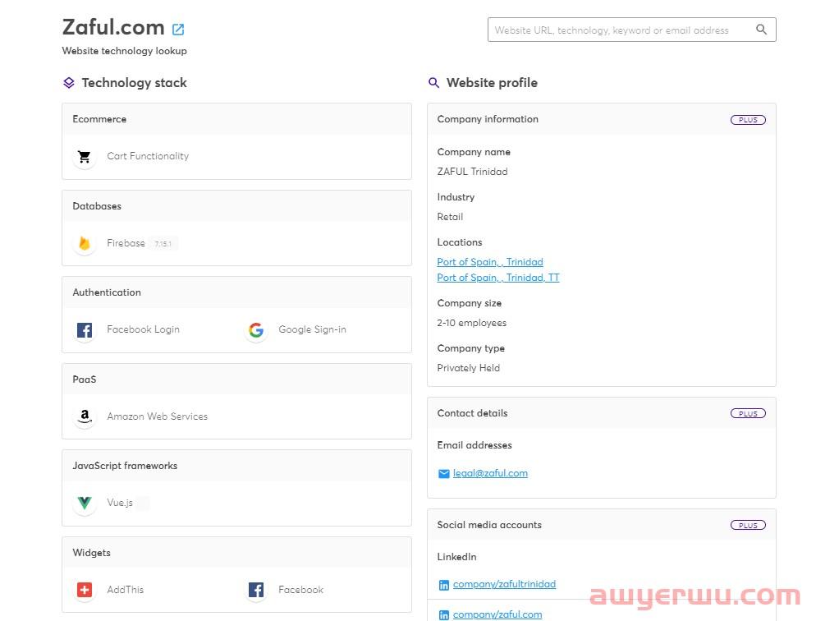This screenshot has width=816, height=621.
Task: Open the Facebook widget icon
Action: (x=256, y=590)
